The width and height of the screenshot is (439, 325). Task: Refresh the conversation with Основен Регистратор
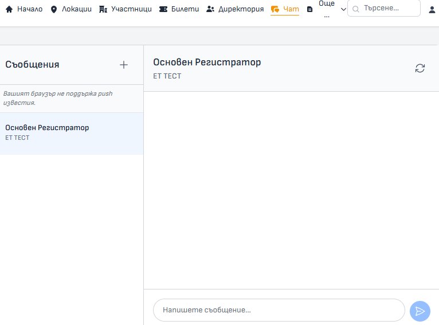[x=420, y=68]
